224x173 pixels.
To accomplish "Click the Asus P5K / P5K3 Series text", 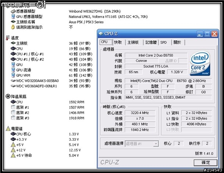I will point(86,22).
